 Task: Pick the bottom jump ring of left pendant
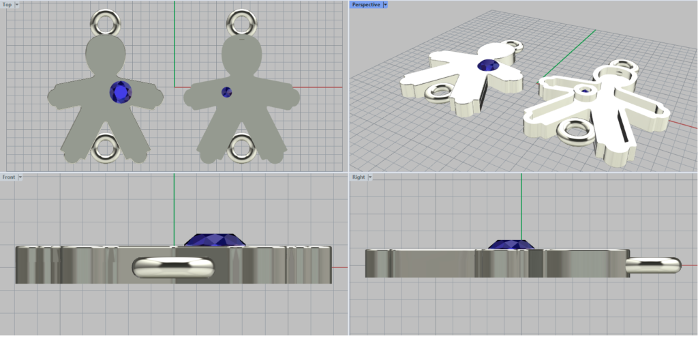106,147
